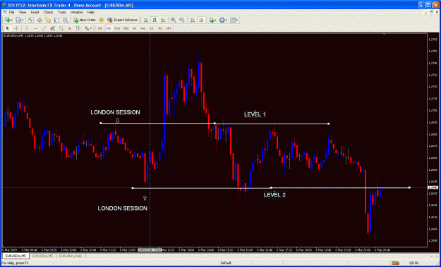Open the Charts menu
This screenshot has height=267, width=441.
click(x=49, y=13)
